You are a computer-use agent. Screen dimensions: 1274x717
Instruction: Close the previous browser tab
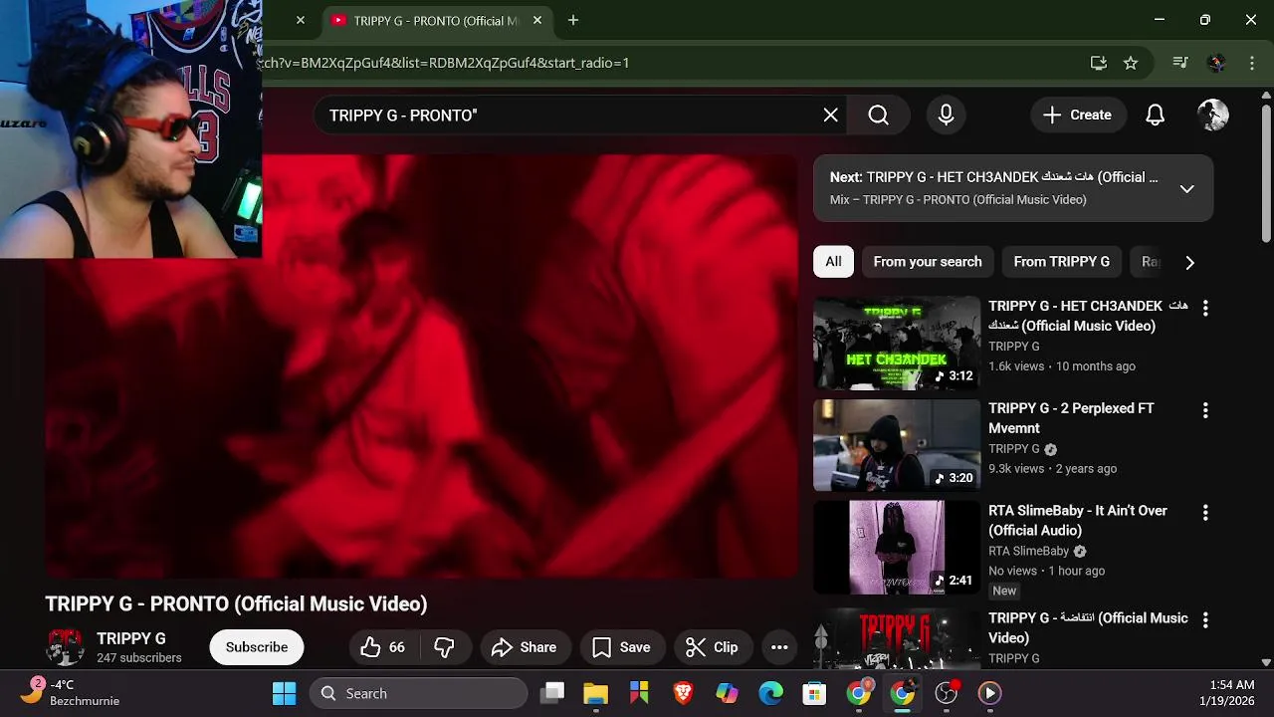click(x=300, y=20)
